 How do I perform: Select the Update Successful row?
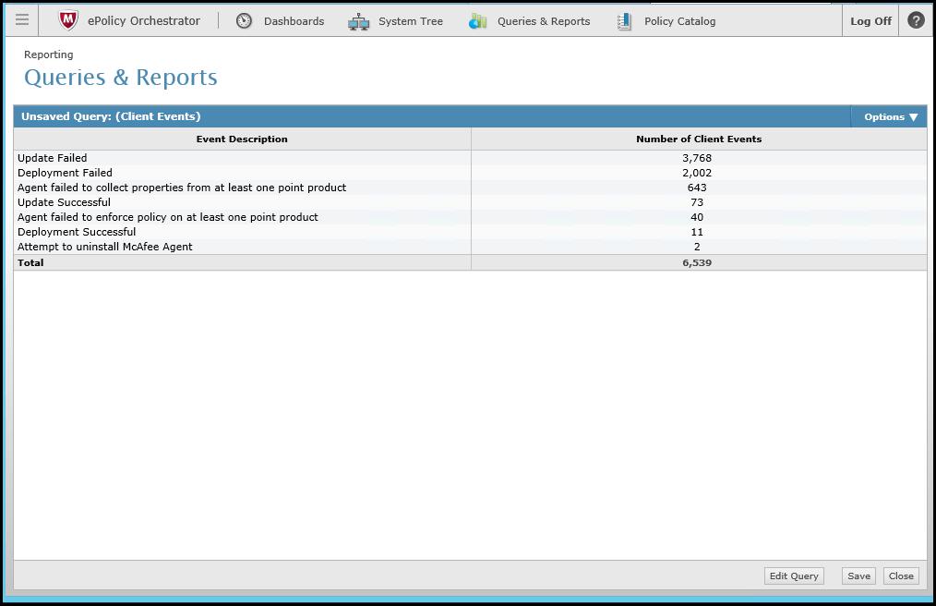click(x=471, y=202)
